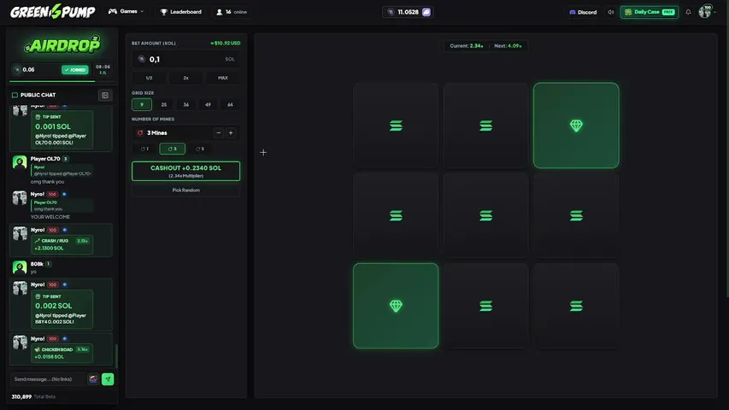Screen dimensions: 729x410
Task: Select grid size 36
Action: (x=186, y=104)
